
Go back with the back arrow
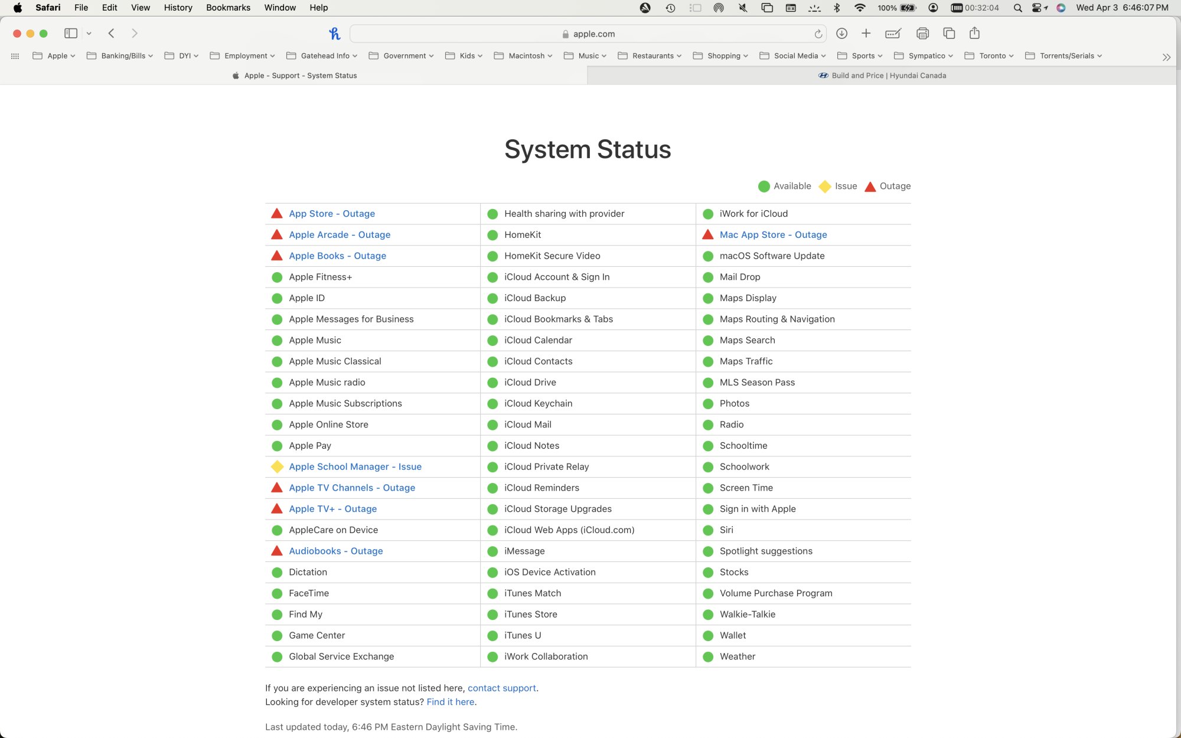[111, 34]
